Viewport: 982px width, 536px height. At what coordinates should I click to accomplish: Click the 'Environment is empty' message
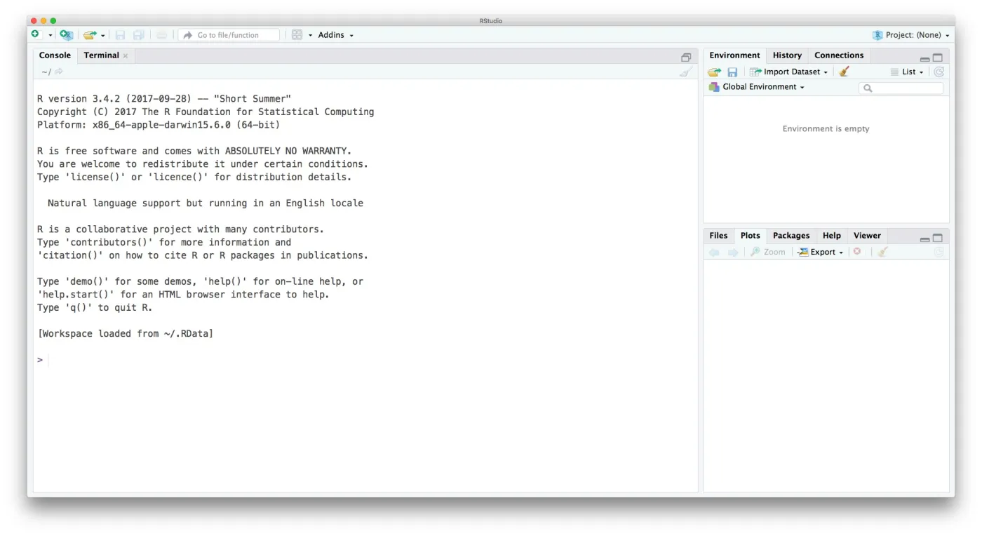pos(826,129)
